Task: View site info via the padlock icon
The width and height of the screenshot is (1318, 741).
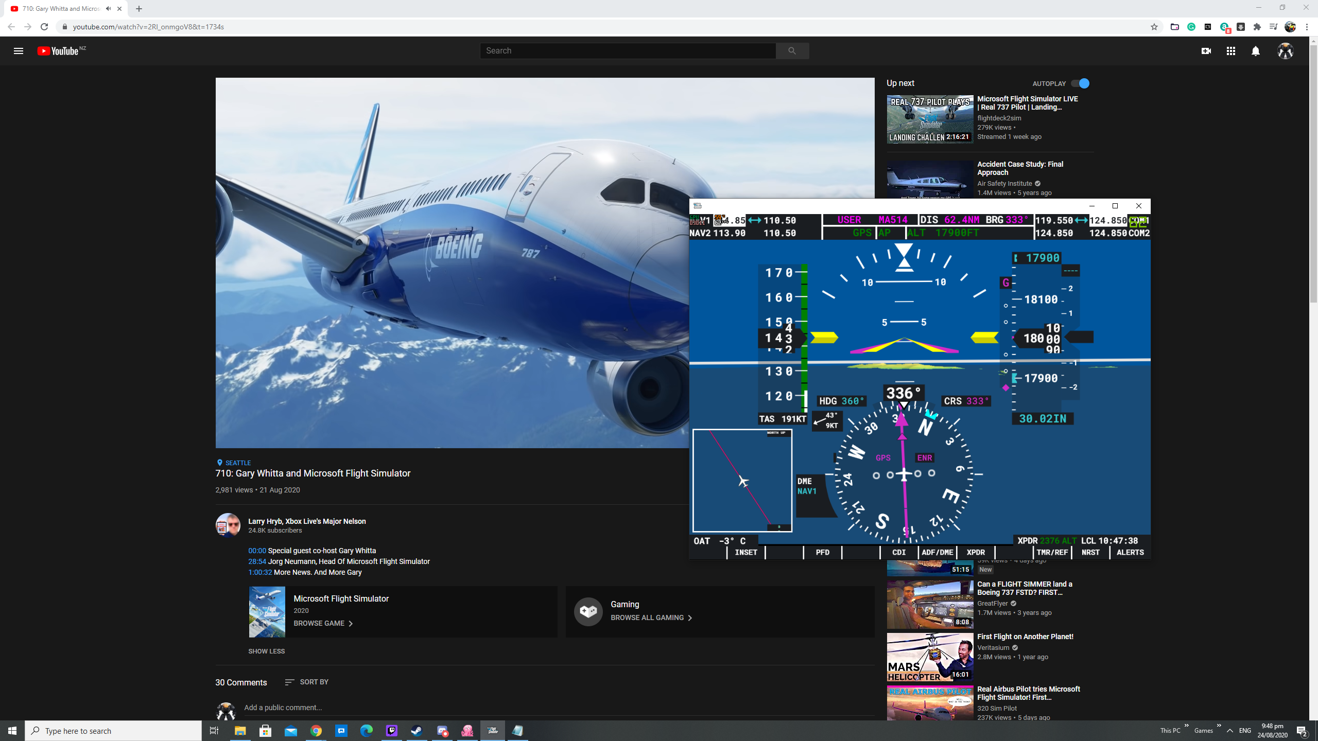Action: click(64, 27)
